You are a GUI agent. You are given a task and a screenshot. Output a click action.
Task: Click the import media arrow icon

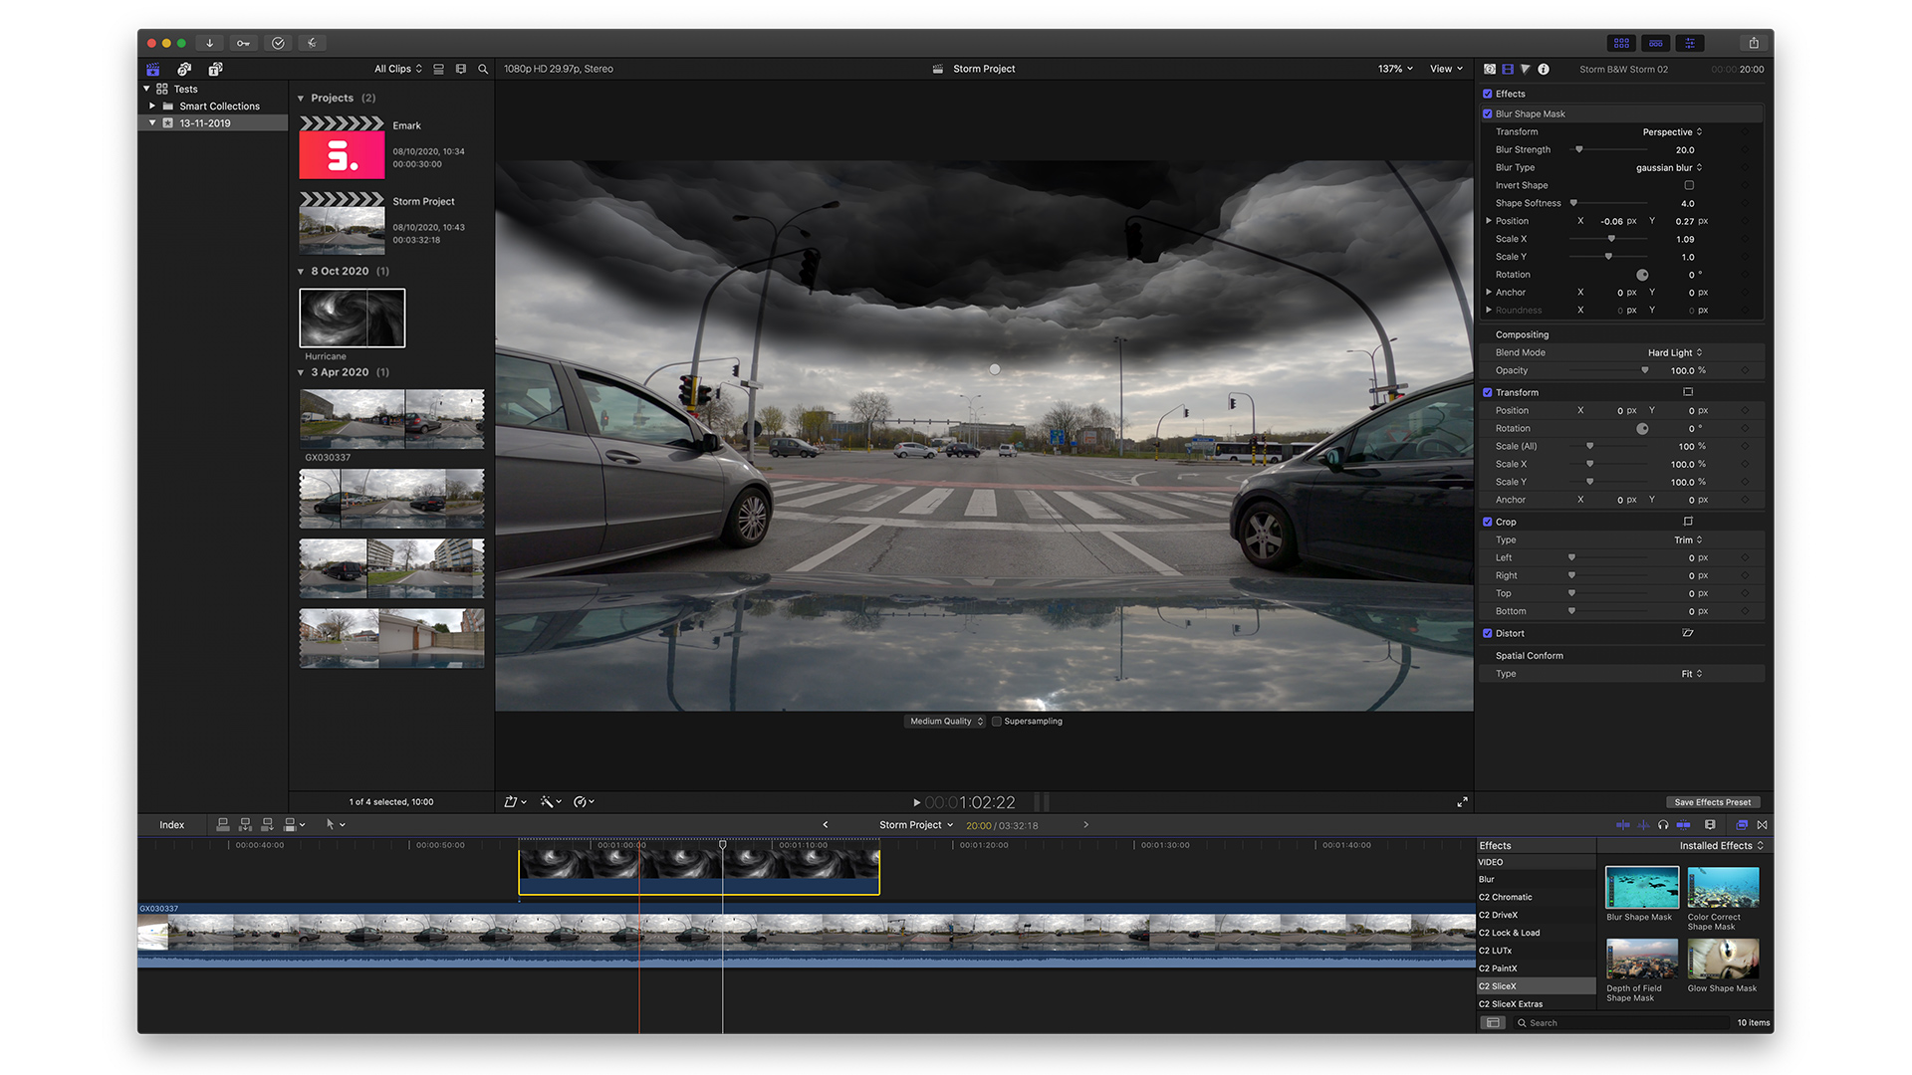pyautogui.click(x=209, y=43)
